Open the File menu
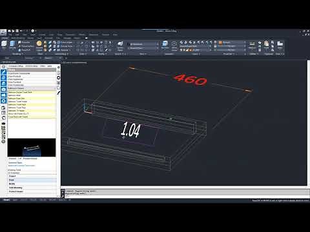The height and width of the screenshot is (232, 310). pos(10,35)
